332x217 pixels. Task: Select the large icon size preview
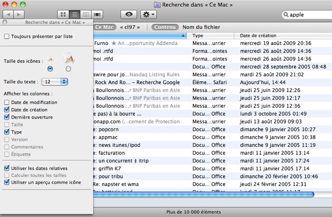pos(69,58)
